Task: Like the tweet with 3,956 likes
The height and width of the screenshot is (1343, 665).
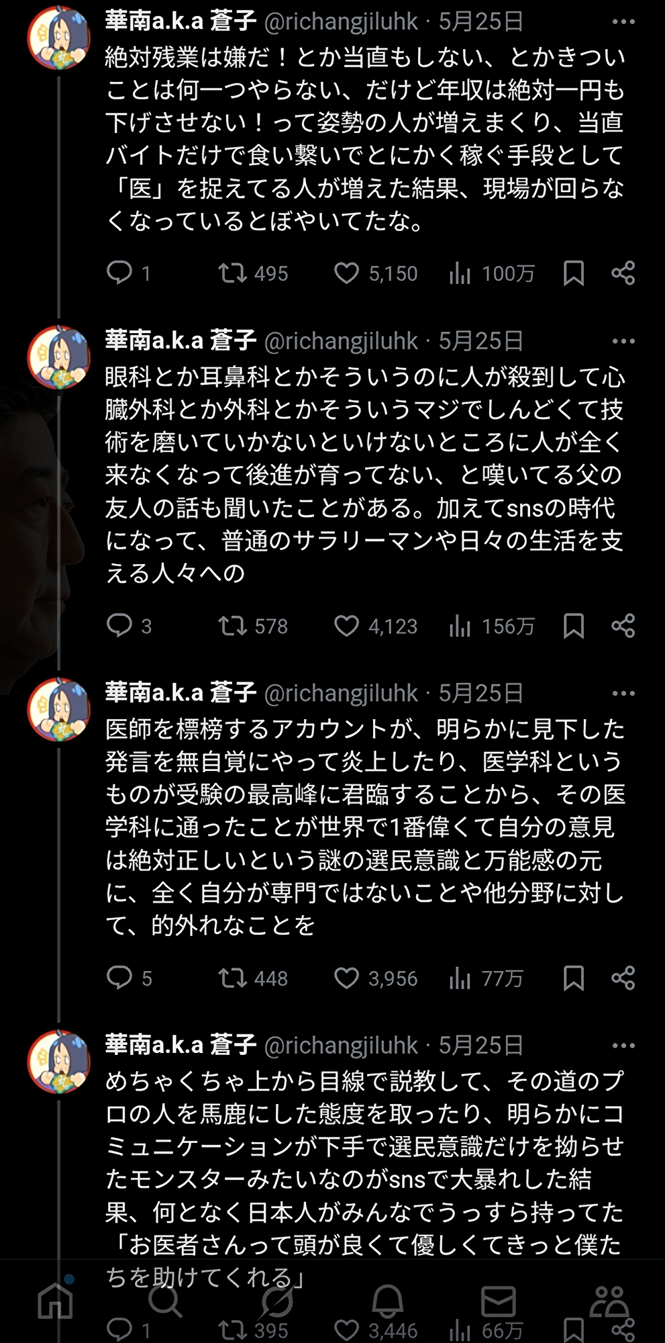Action: pyautogui.click(x=346, y=978)
